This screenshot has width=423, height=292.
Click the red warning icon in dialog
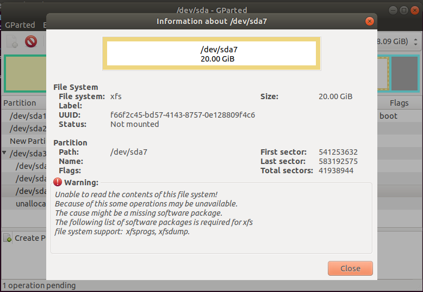click(58, 182)
